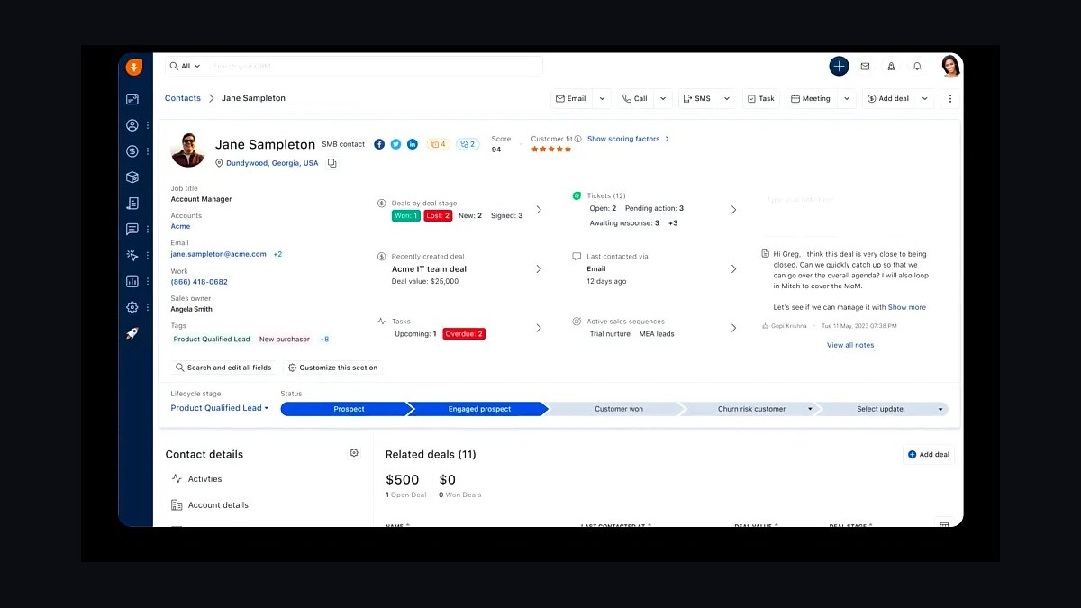Open the Products box icon in sidebar
This screenshot has width=1081, height=608.
(132, 177)
